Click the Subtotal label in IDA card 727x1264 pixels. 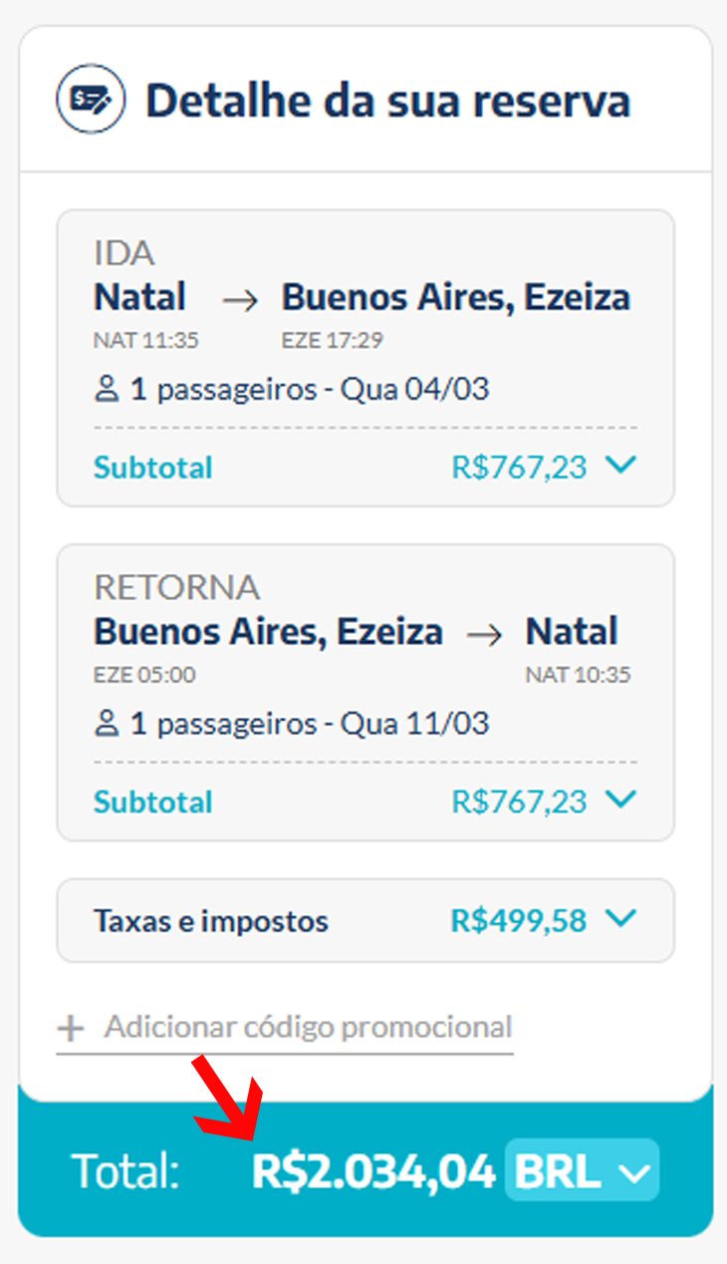153,468
